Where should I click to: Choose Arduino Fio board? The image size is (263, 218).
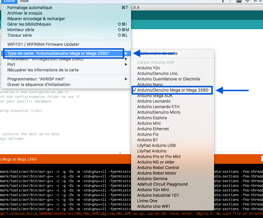point(173,134)
